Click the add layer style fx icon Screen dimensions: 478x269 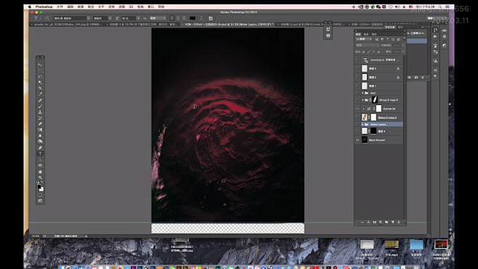tap(368, 223)
